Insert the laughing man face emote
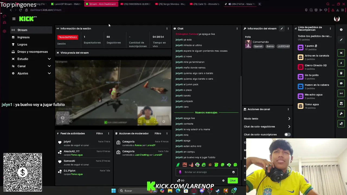The height and width of the screenshot is (195, 347). coord(185,165)
